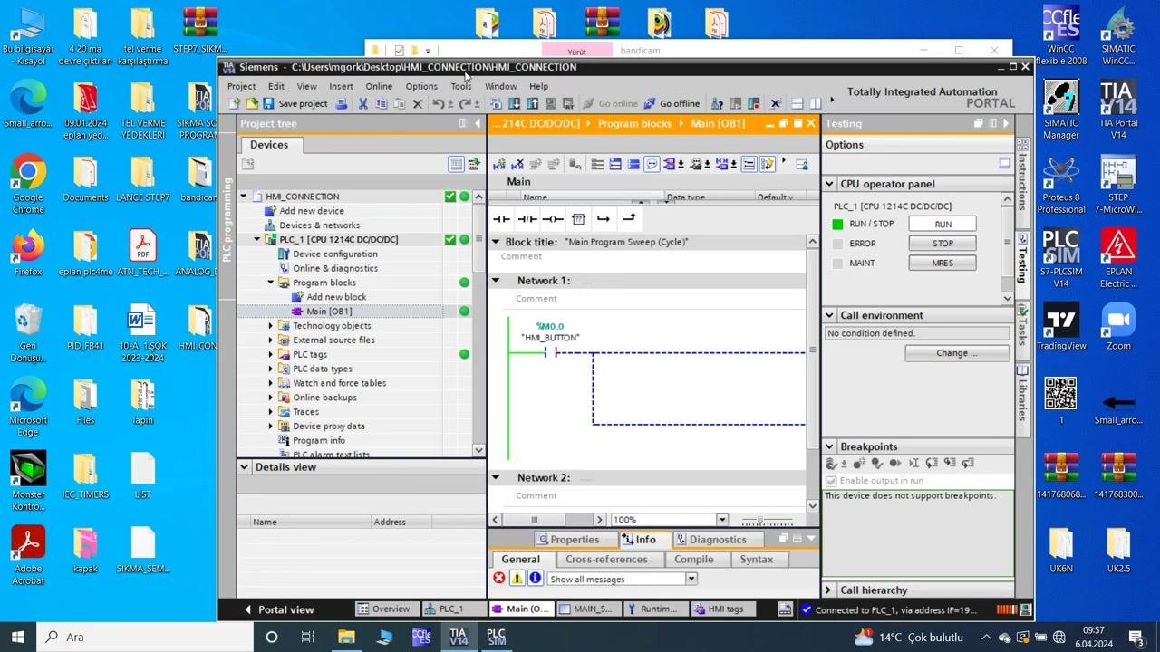Show warning messages filter icon
This screenshot has width=1160, height=652.
pos(517,579)
